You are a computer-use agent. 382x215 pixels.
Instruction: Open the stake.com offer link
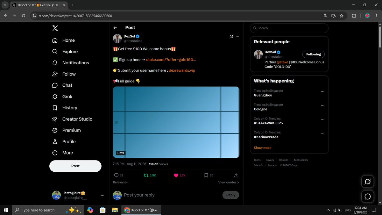(171, 60)
